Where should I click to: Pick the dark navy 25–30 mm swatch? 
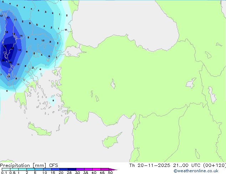point(72,169)
